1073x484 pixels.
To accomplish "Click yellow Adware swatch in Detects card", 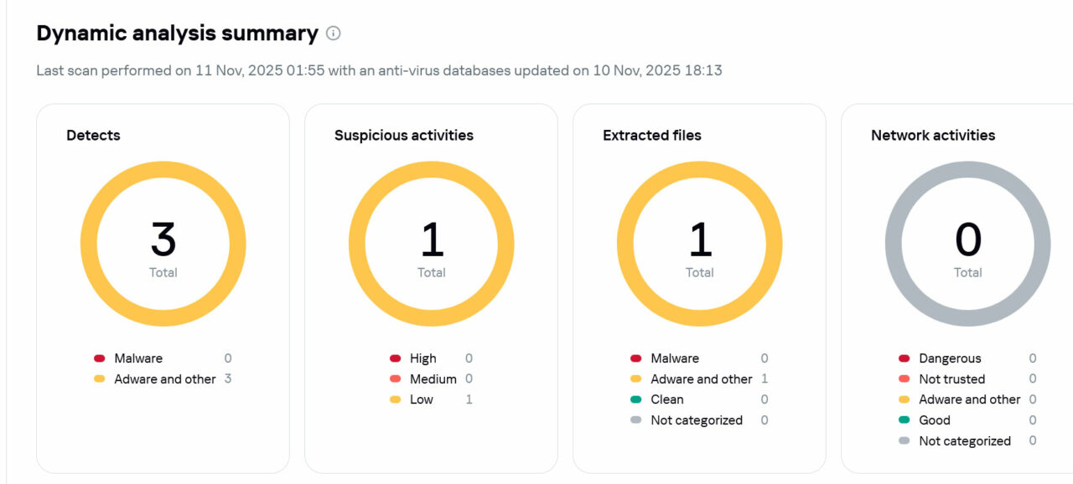I will (100, 379).
